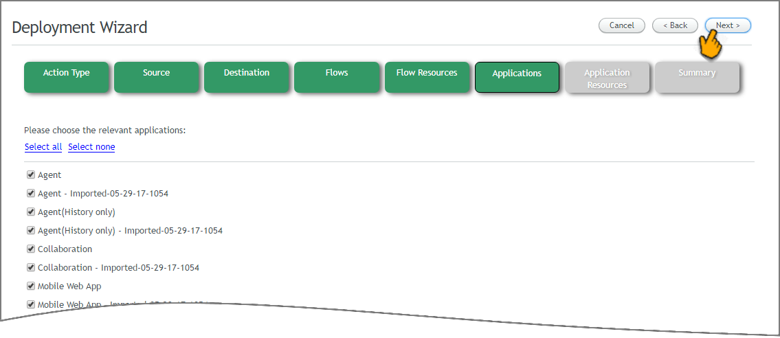The image size is (780, 338).
Task: Open the Summary step
Action: 697,77
